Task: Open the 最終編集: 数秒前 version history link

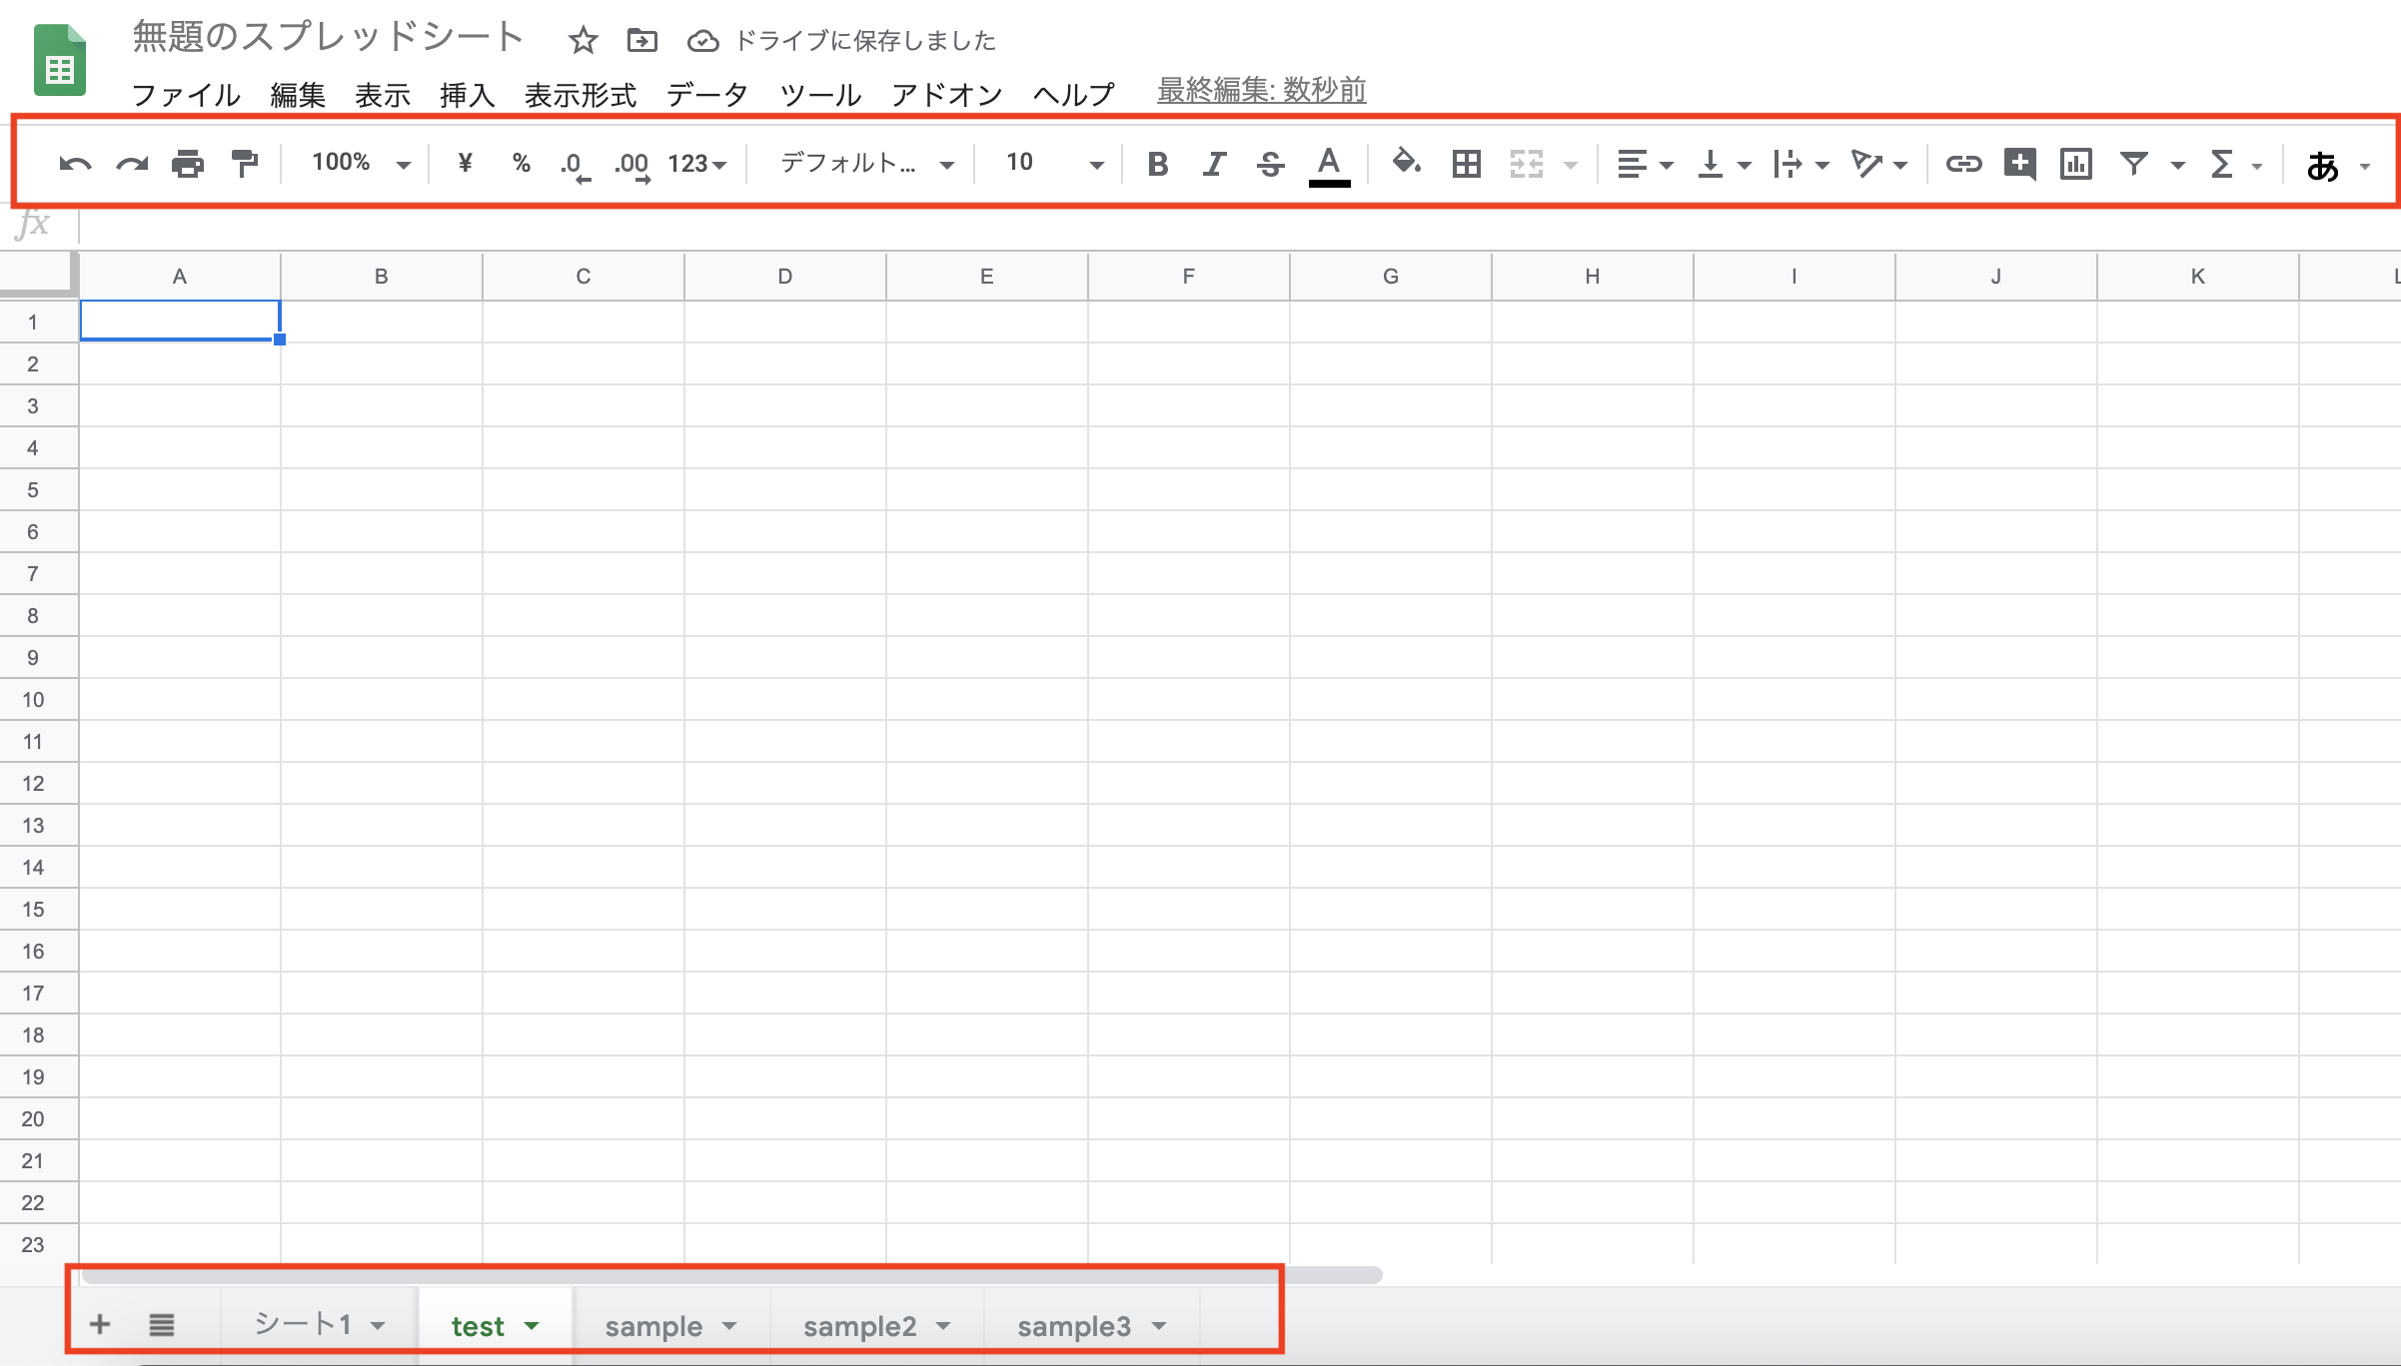Action: coord(1261,90)
